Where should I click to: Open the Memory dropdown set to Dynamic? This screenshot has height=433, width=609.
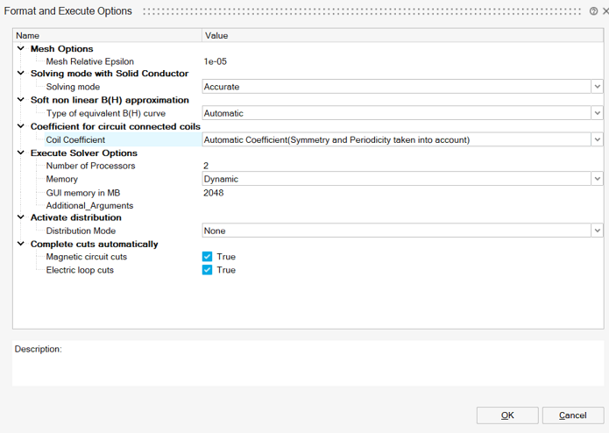(x=597, y=179)
